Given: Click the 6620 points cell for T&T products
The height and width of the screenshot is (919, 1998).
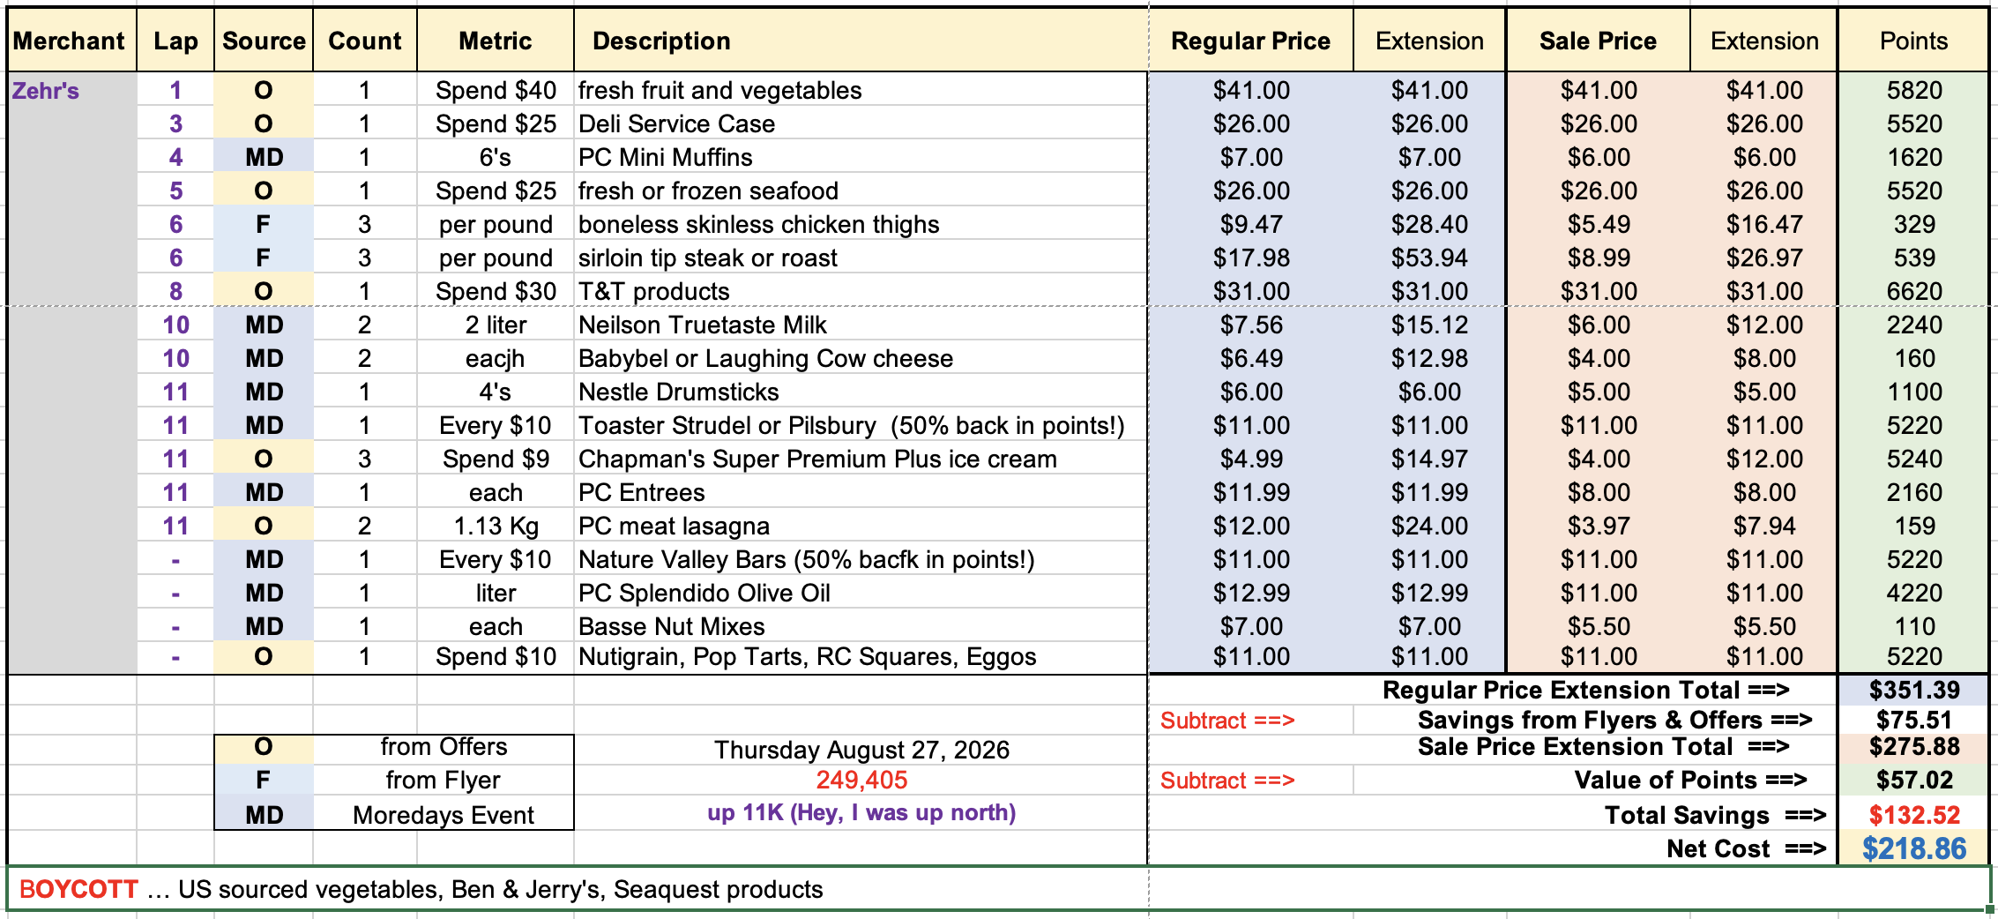Looking at the screenshot, I should tap(1913, 291).
